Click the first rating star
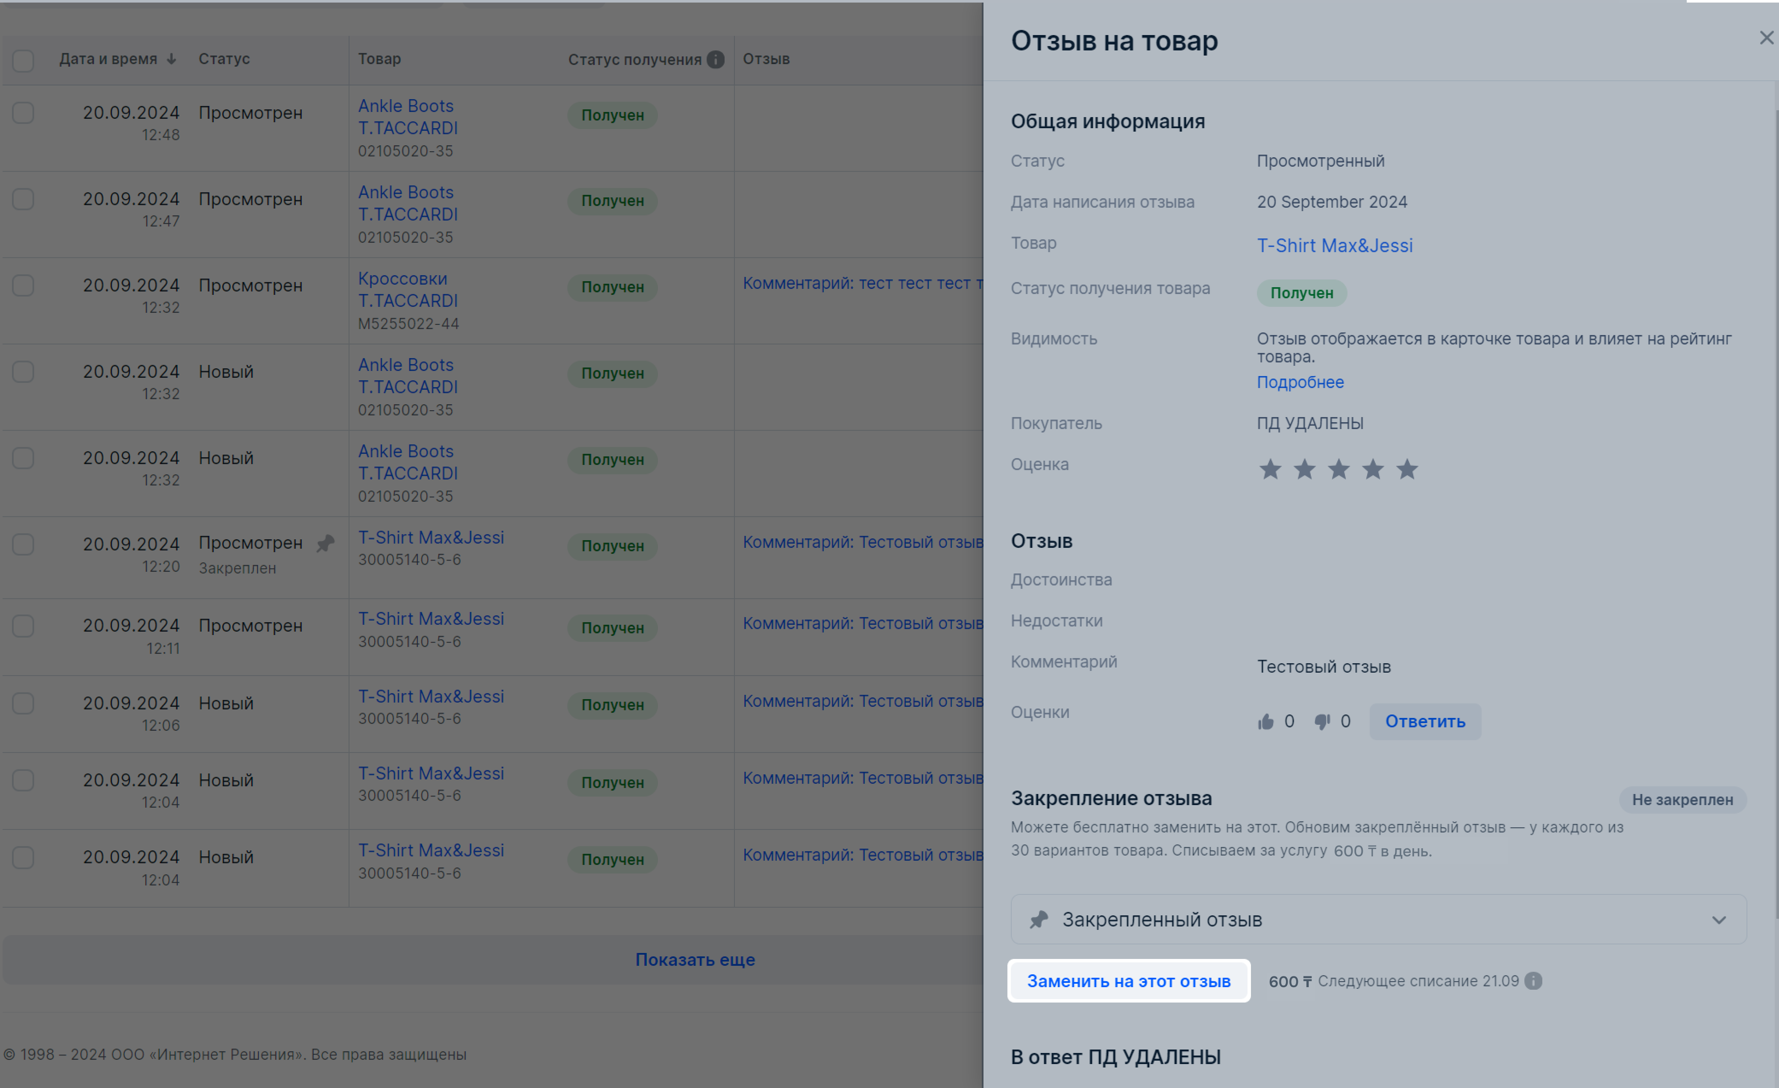Image resolution: width=1779 pixels, height=1088 pixels. (x=1270, y=469)
